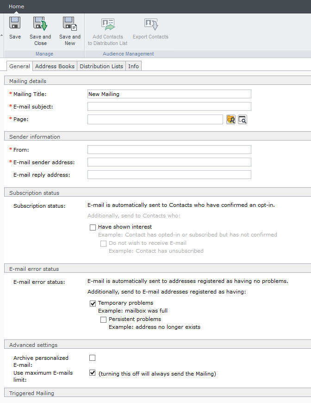Click '(turning this off will always send the Mailing)'
The image size is (311, 403).
[157, 374]
